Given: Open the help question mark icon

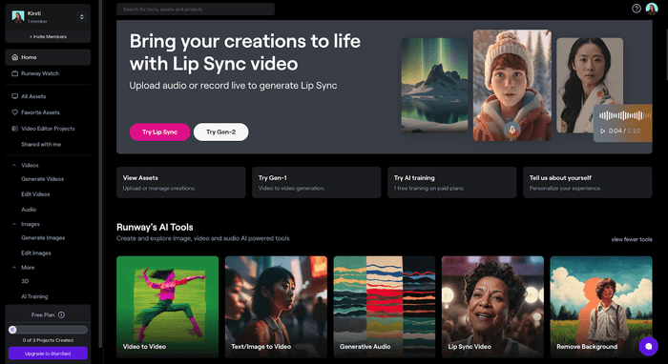Looking at the screenshot, I should coord(637,9).
